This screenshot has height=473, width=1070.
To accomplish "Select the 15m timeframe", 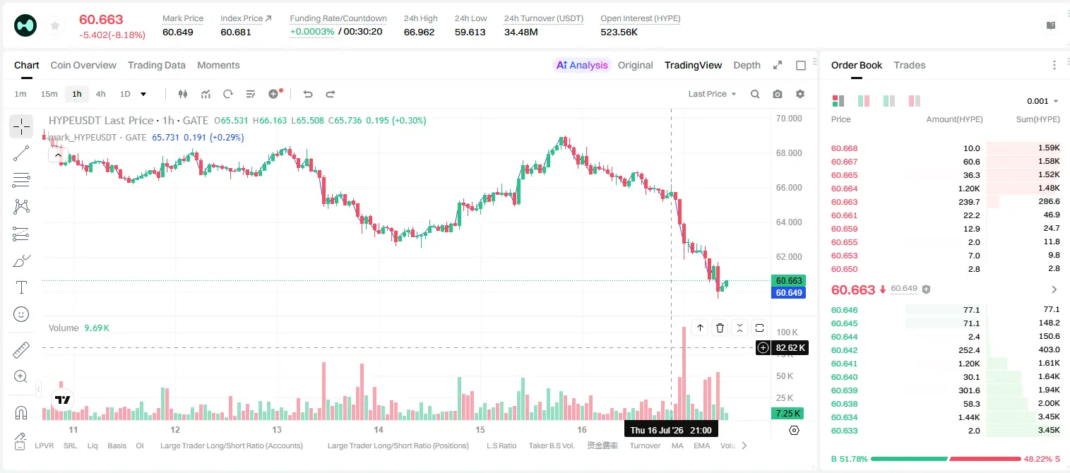I will (49, 94).
